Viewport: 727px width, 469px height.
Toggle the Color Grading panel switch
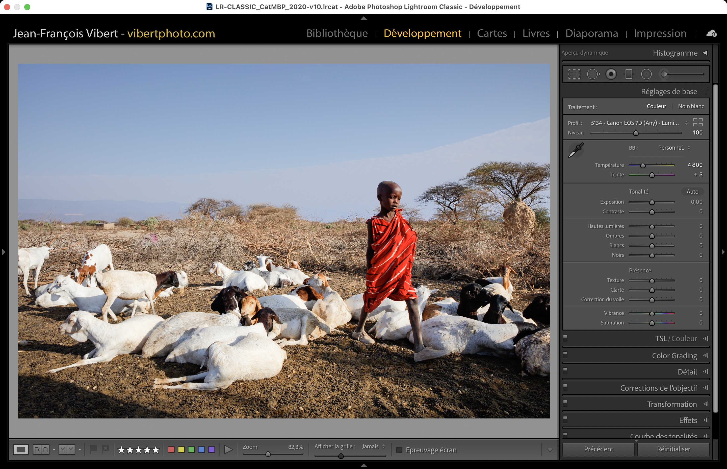coord(565,355)
